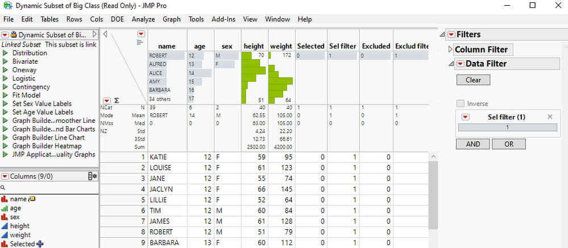The width and height of the screenshot is (568, 248).
Task: Open the Rows menu
Action: tap(74, 19)
